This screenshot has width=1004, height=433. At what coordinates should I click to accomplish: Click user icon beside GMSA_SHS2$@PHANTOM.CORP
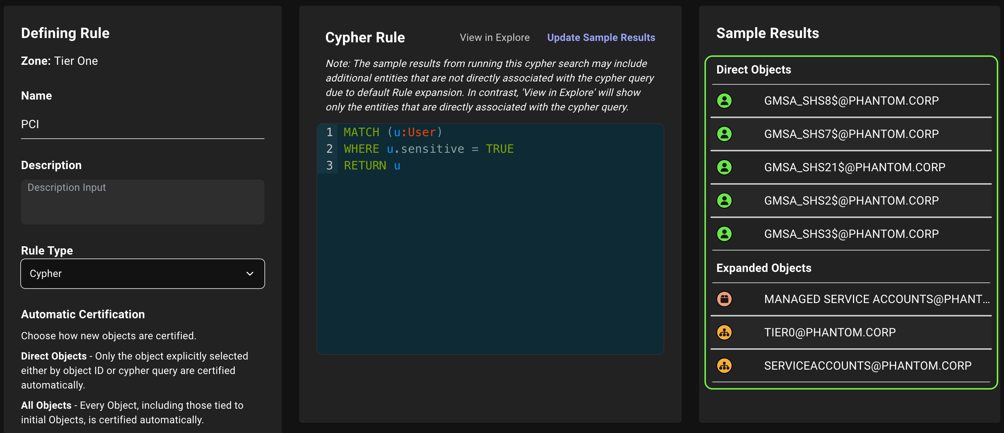[724, 201]
